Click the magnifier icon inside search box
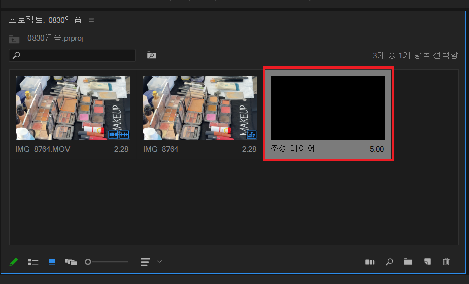The width and height of the screenshot is (469, 284). pyautogui.click(x=16, y=55)
